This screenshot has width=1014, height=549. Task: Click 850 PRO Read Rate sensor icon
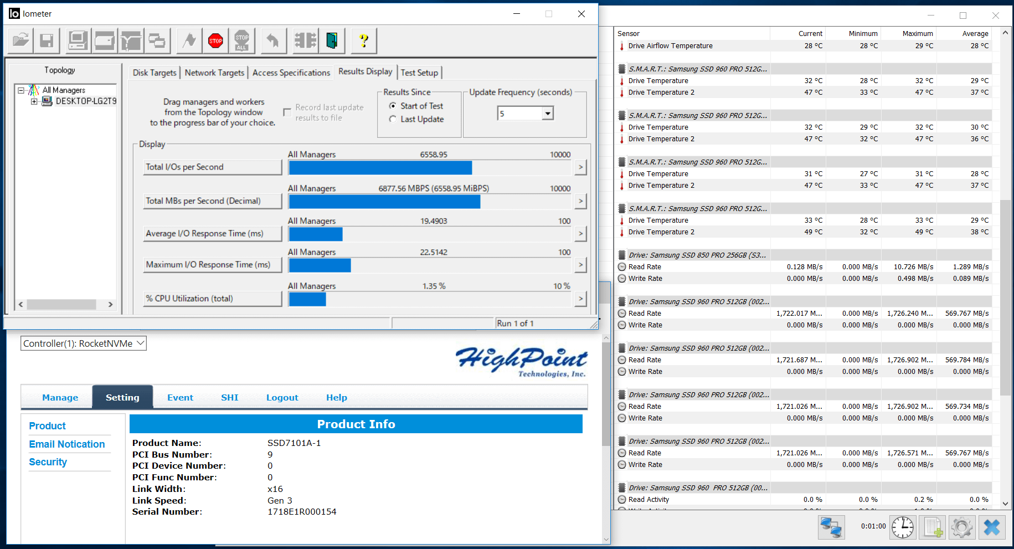622,267
